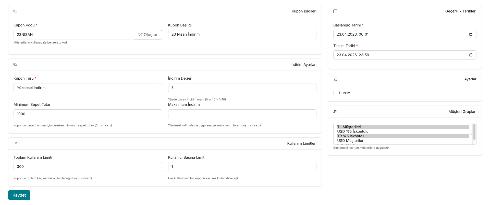This screenshot has width=490, height=205.
Task: Click the Kupon Kodu text field
Action: [73, 35]
